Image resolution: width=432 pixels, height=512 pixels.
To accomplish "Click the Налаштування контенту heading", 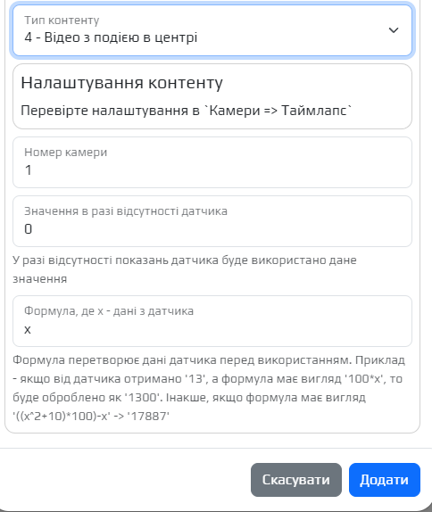I will click(121, 83).
